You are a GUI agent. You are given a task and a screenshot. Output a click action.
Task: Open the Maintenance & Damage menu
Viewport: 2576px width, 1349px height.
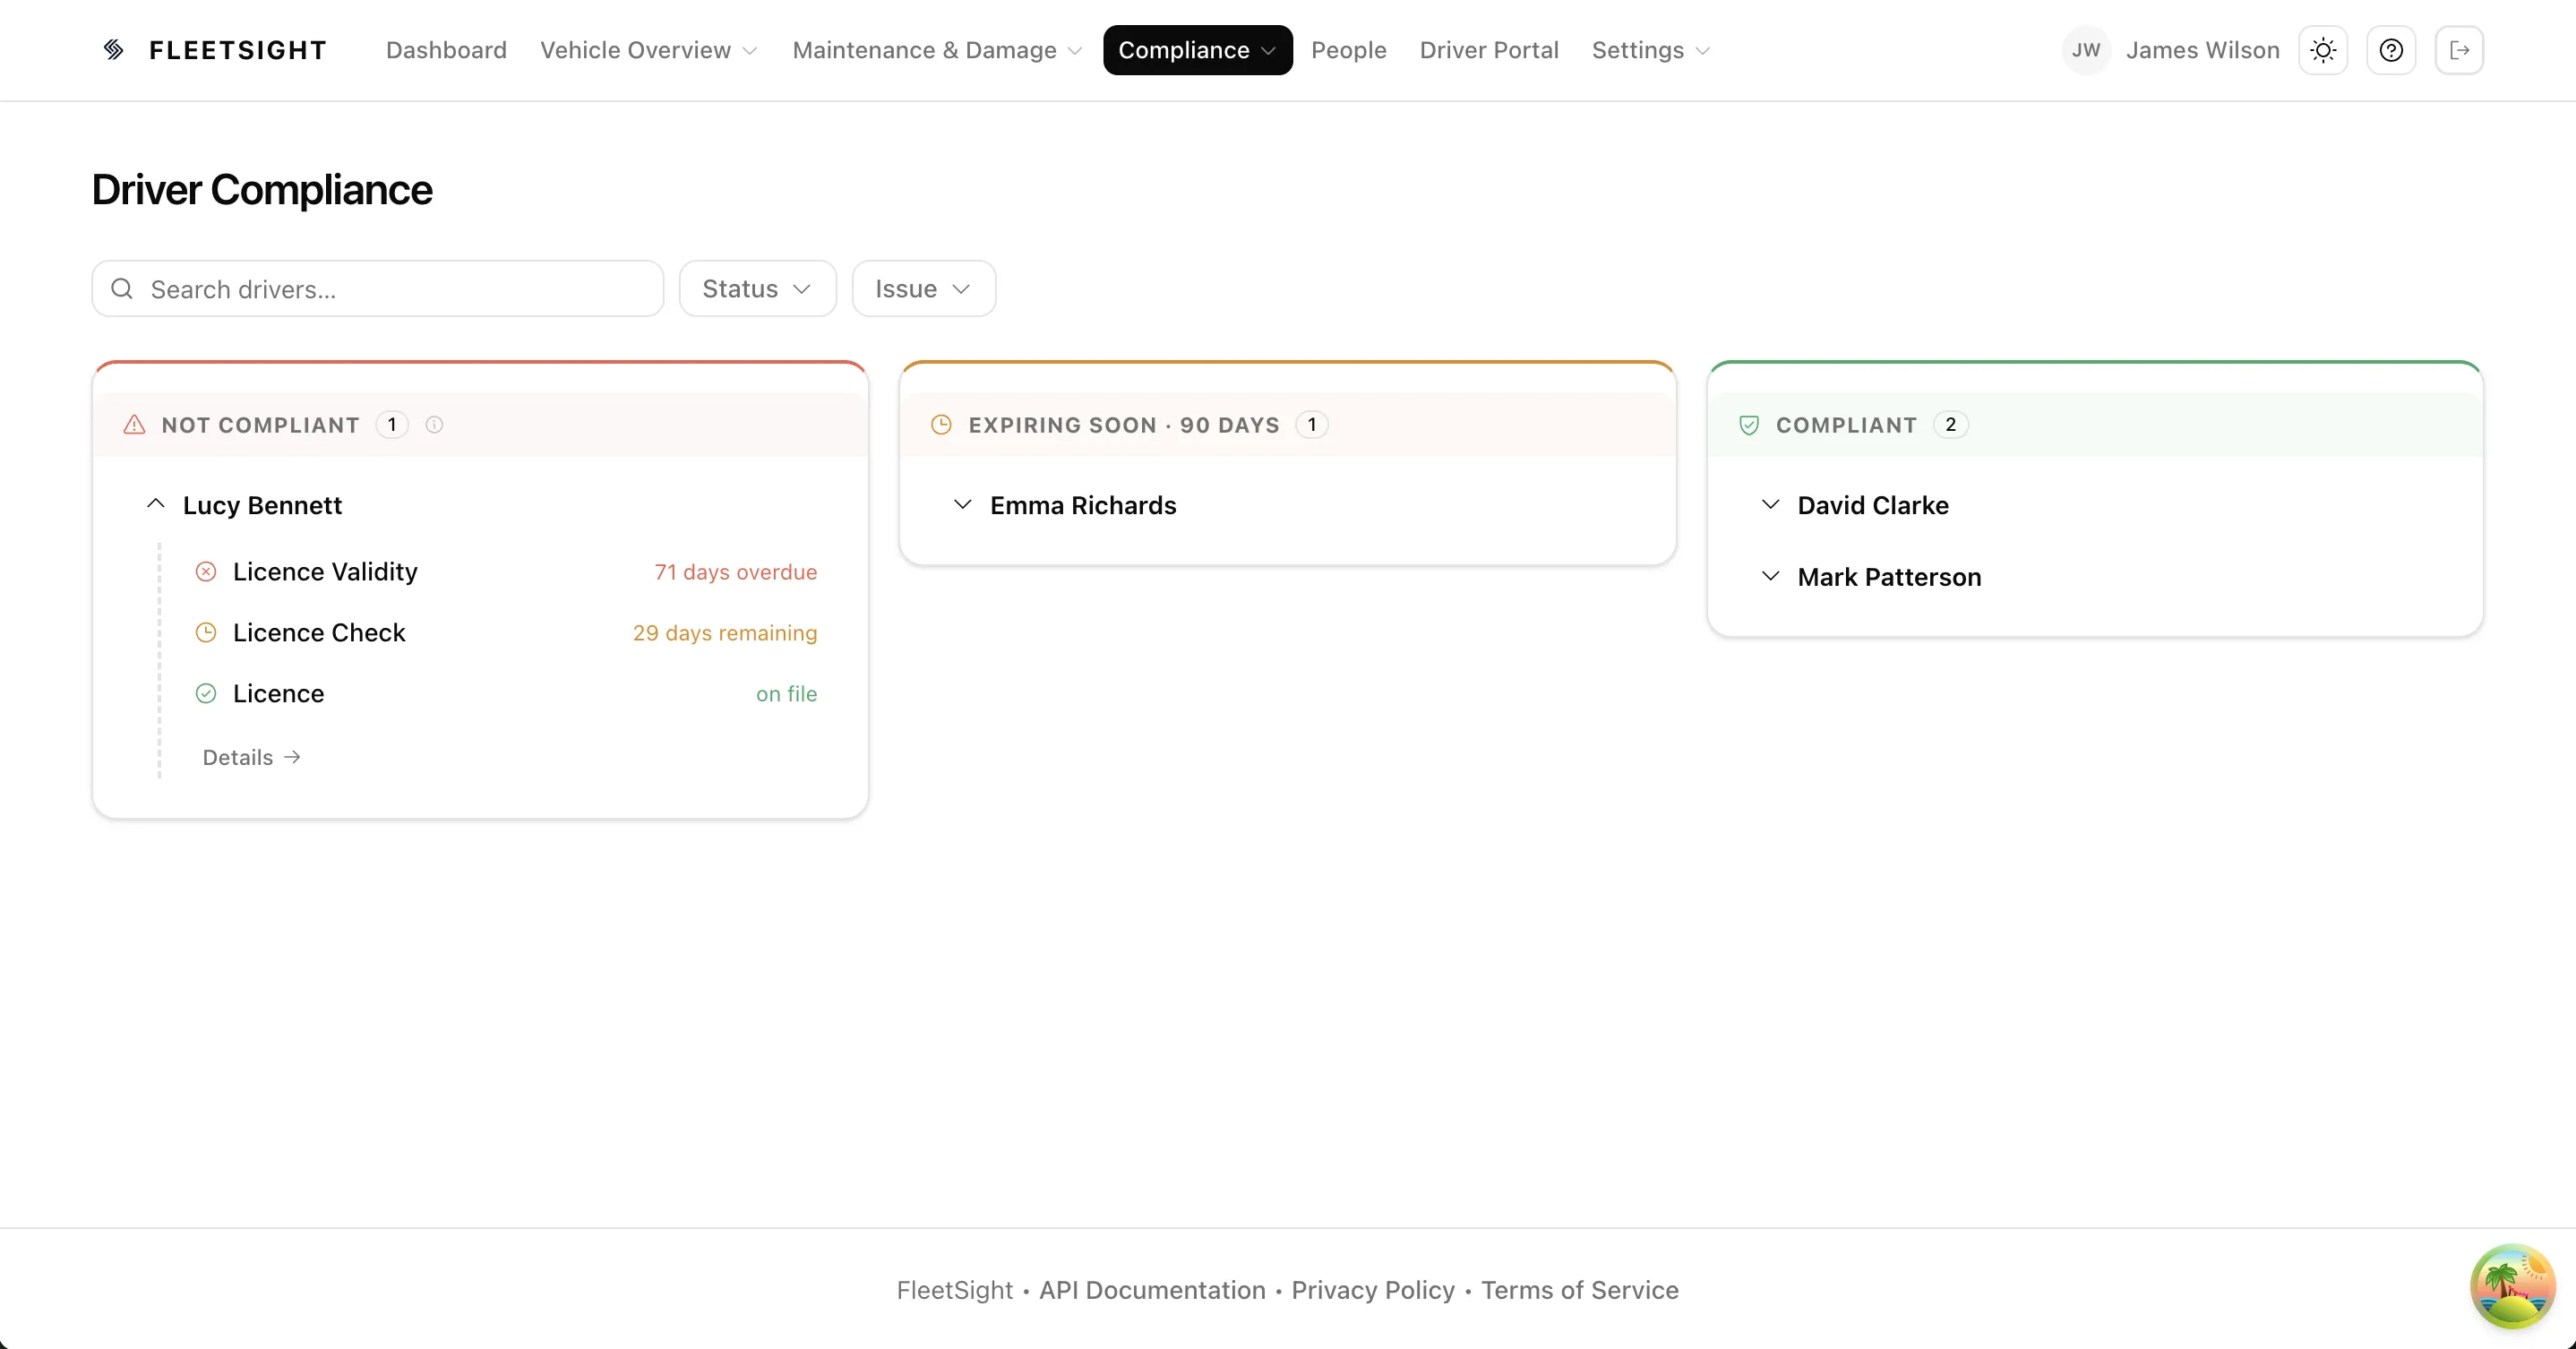click(x=937, y=50)
